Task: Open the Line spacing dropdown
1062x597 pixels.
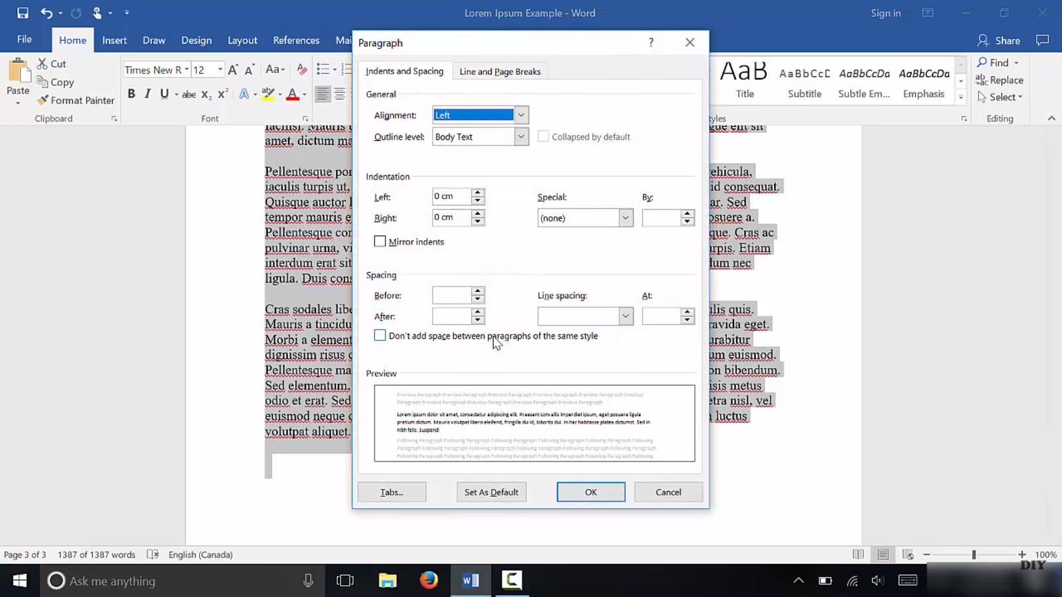Action: click(x=625, y=316)
